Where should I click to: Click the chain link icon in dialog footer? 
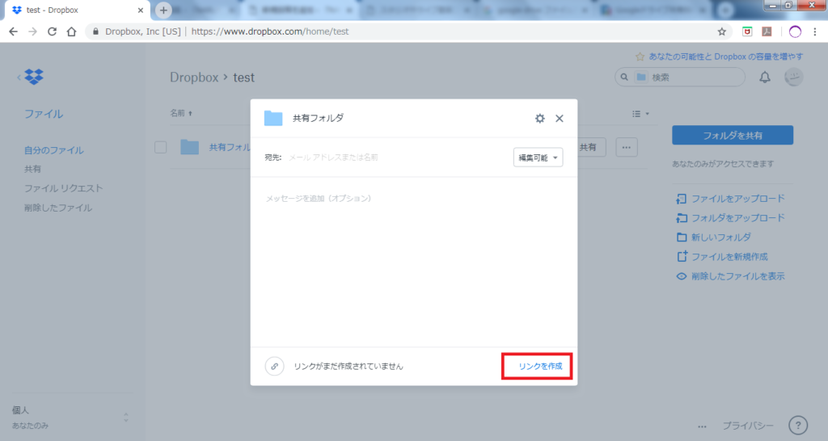[x=275, y=366]
